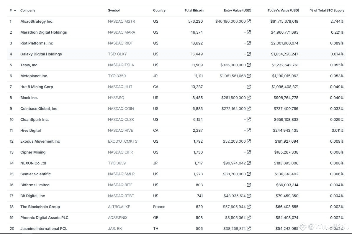Select the $1,061,561,068 entry value
352x234 pixels.
tap(233, 76)
